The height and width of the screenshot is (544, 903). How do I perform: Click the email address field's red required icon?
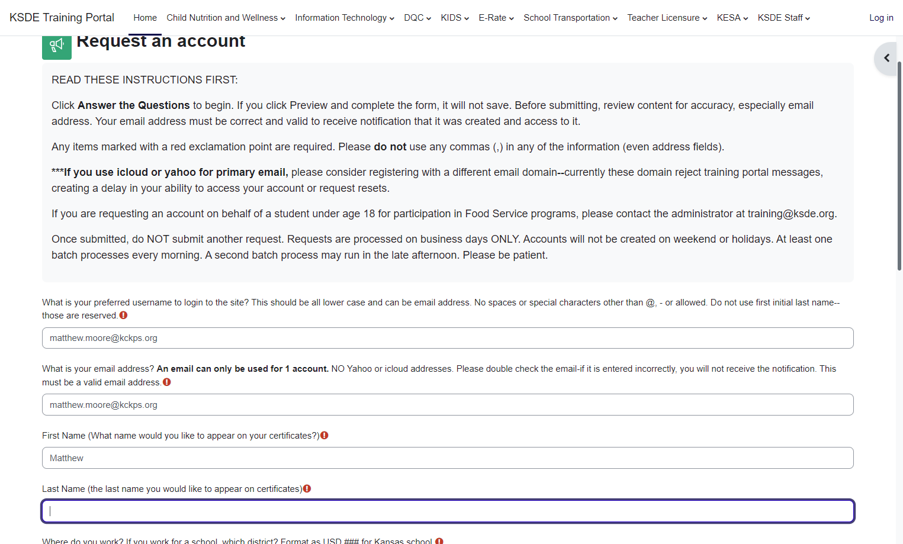[167, 382]
